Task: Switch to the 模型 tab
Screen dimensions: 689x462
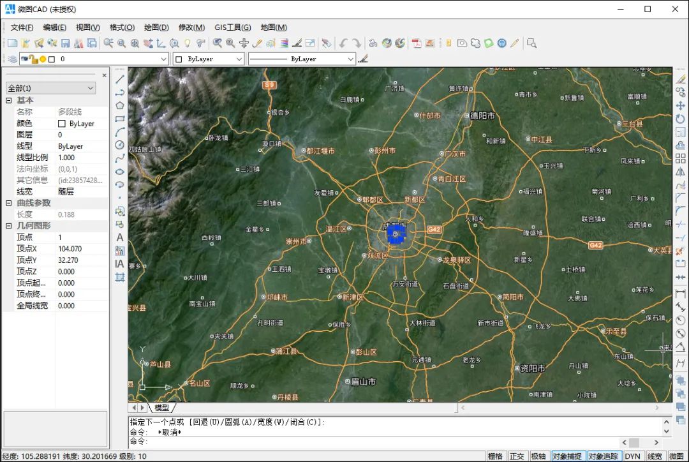Action: [x=161, y=408]
